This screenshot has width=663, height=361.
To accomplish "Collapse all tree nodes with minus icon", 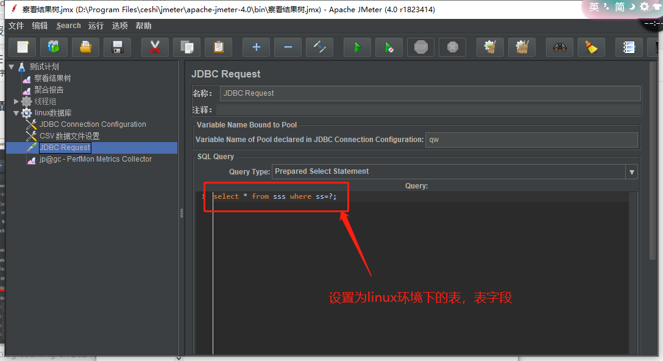I will [288, 47].
